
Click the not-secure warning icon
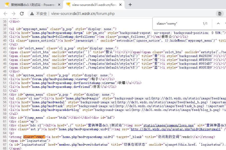point(32,14)
